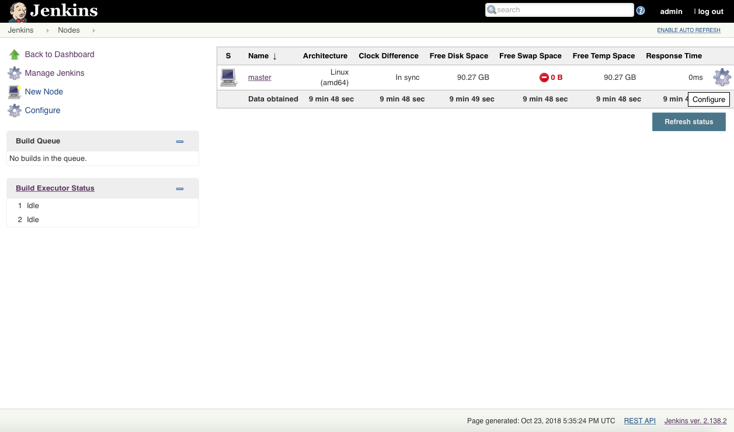The height and width of the screenshot is (432, 734).
Task: Click the search magnifier icon
Action: (x=492, y=10)
